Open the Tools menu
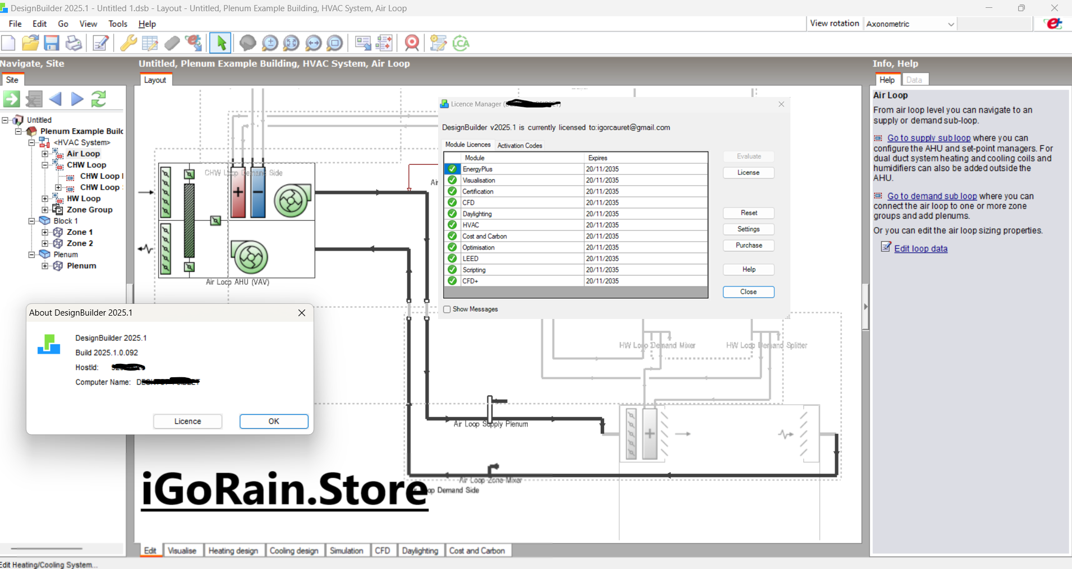 coord(117,24)
